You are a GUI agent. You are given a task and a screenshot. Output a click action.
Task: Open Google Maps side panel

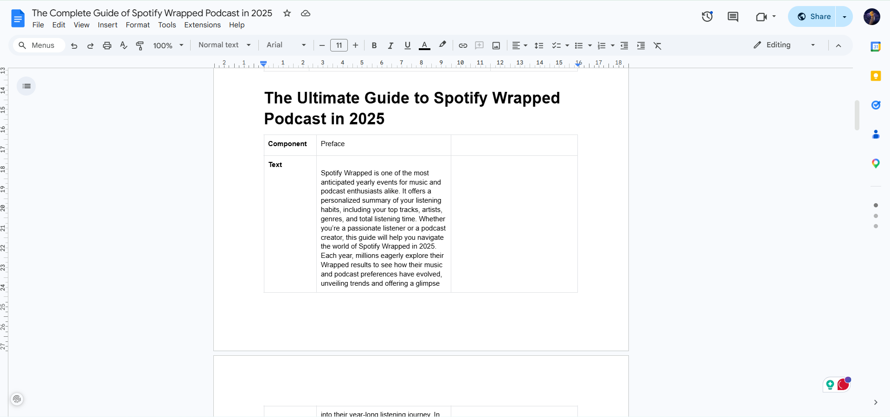(x=876, y=163)
